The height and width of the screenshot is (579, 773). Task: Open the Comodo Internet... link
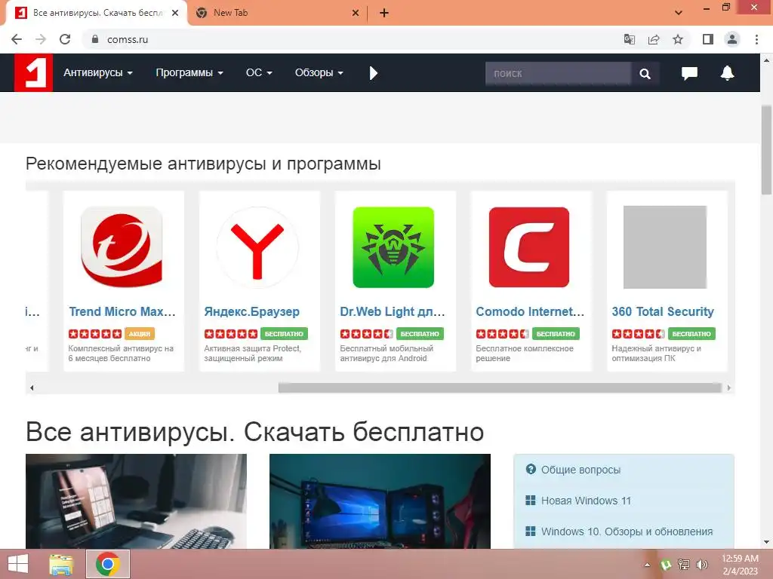point(530,311)
